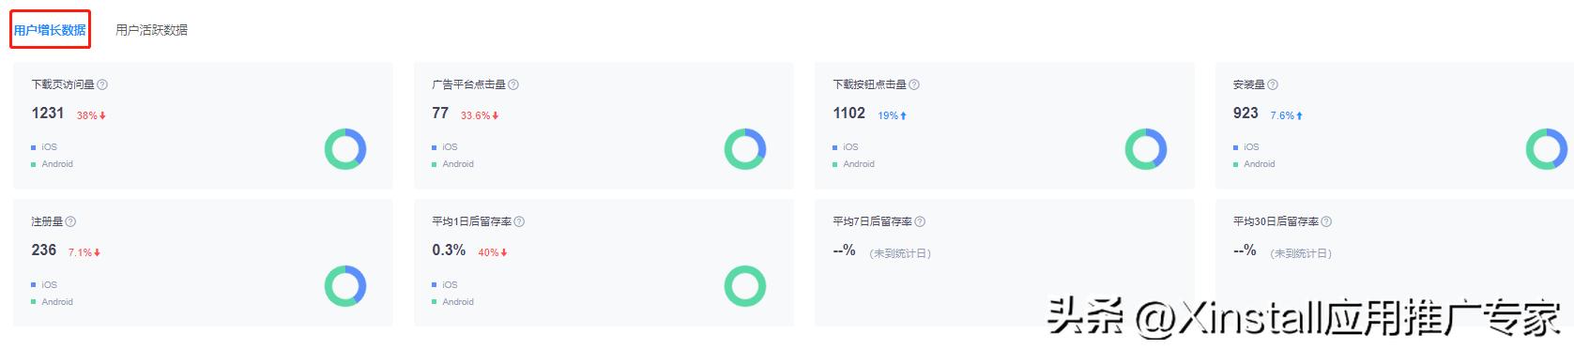1574x349 pixels.
Task: Click help icon next to 下载按钮点击量
Action: click(914, 84)
